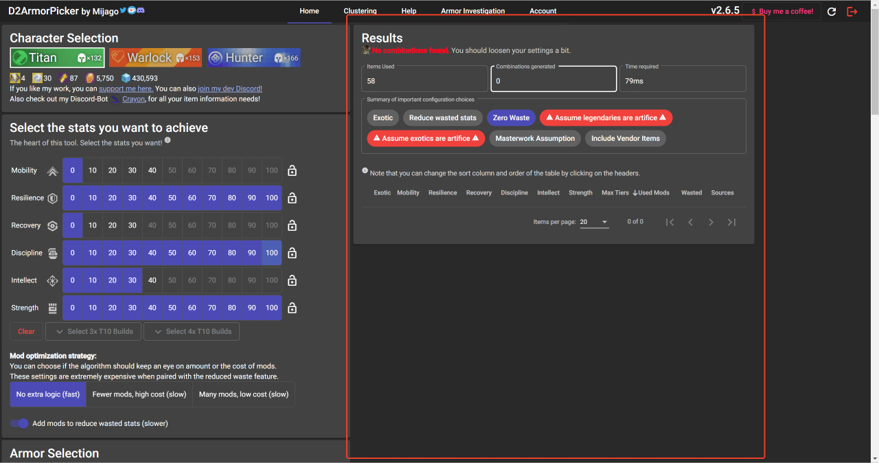The height and width of the screenshot is (463, 879).
Task: Toggle the Resilience stat lock icon
Action: [292, 198]
